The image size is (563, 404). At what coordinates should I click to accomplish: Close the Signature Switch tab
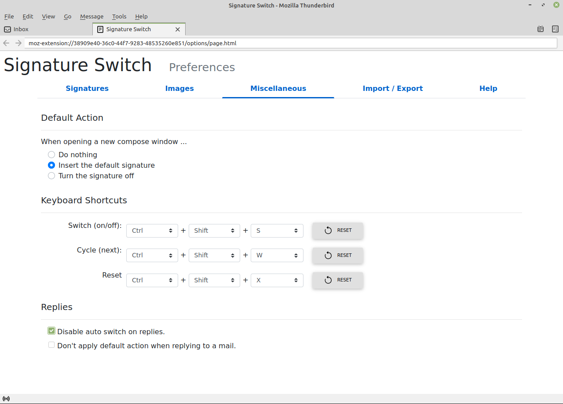178,29
